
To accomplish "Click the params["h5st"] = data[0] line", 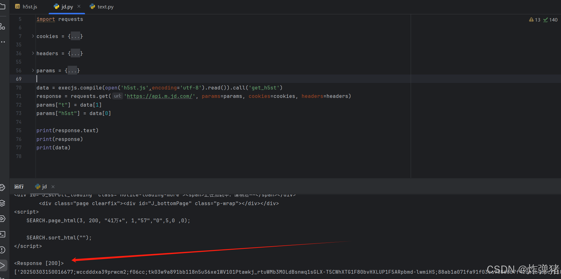I will pyautogui.click(x=74, y=113).
